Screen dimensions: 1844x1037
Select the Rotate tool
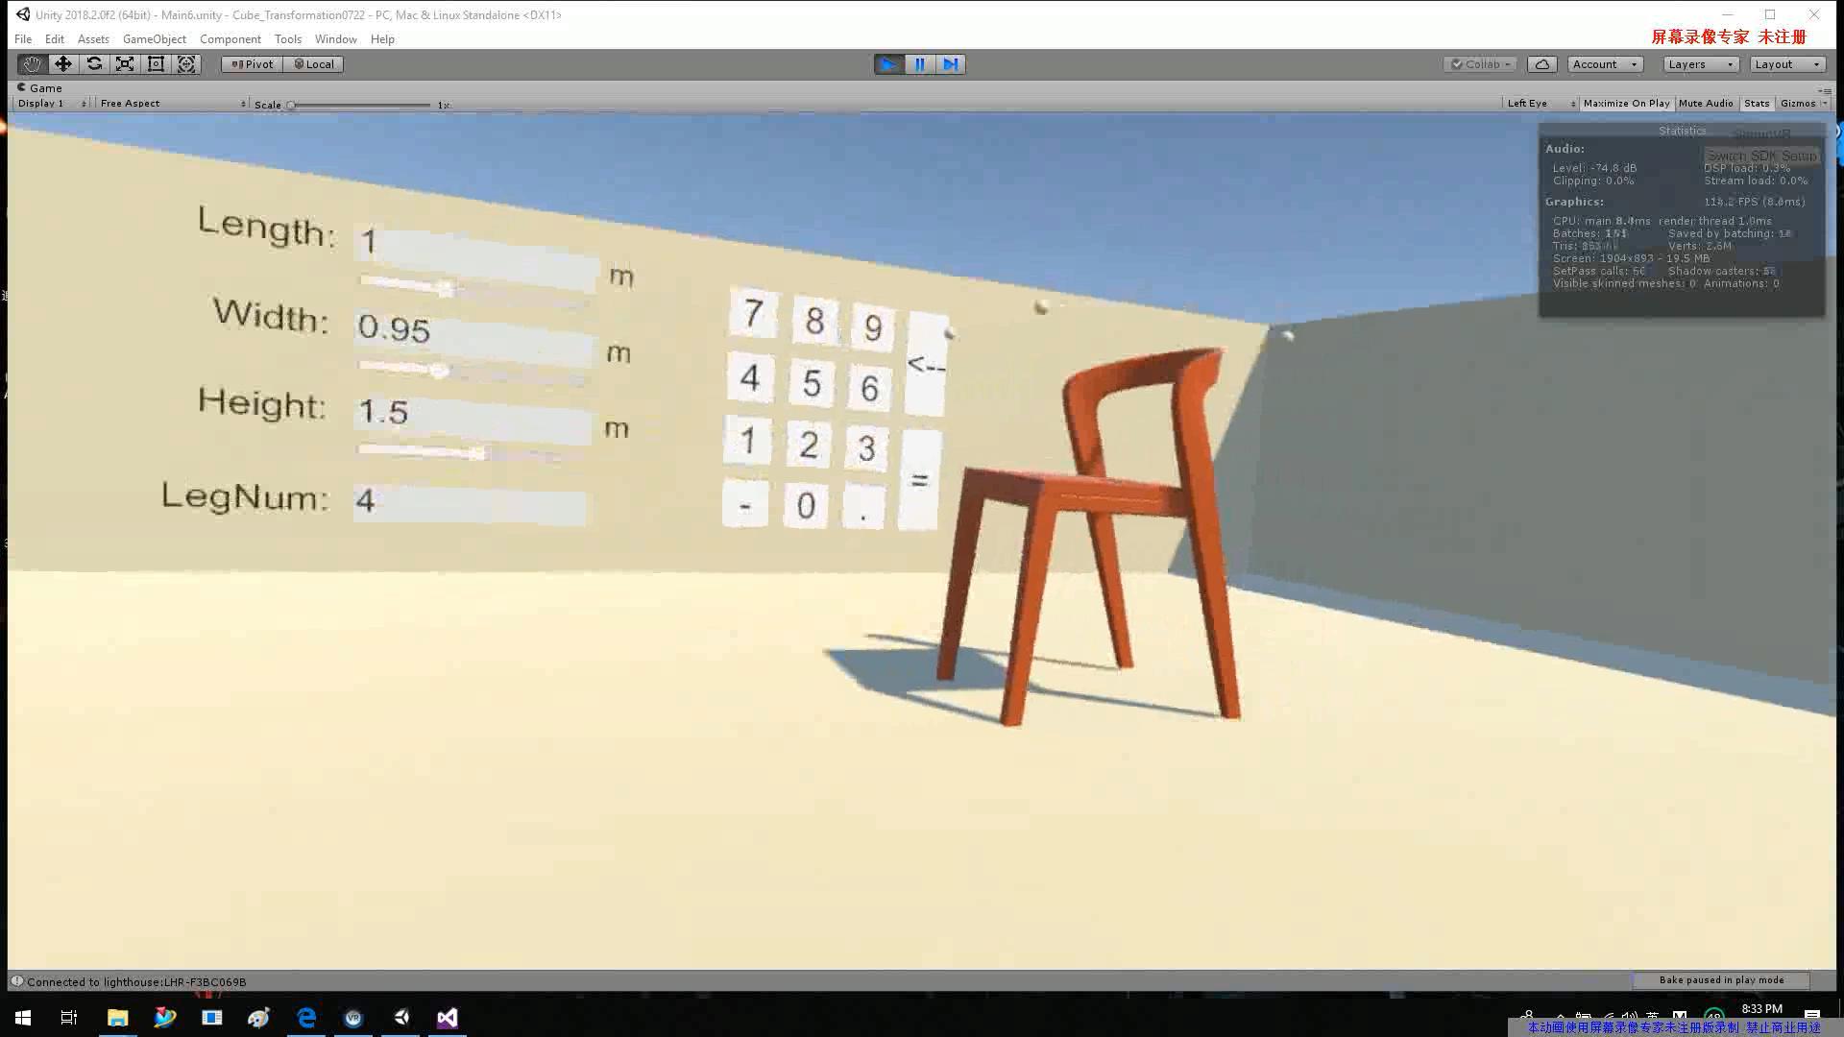click(x=94, y=64)
